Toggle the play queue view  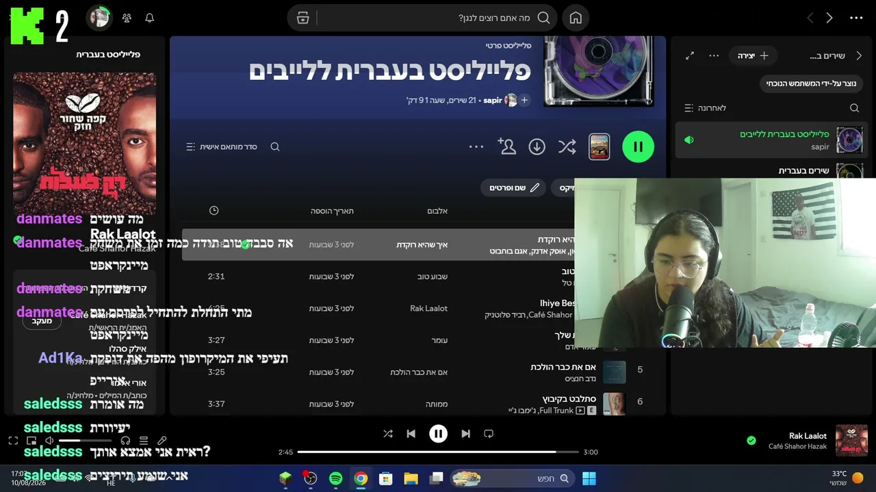coord(144,441)
